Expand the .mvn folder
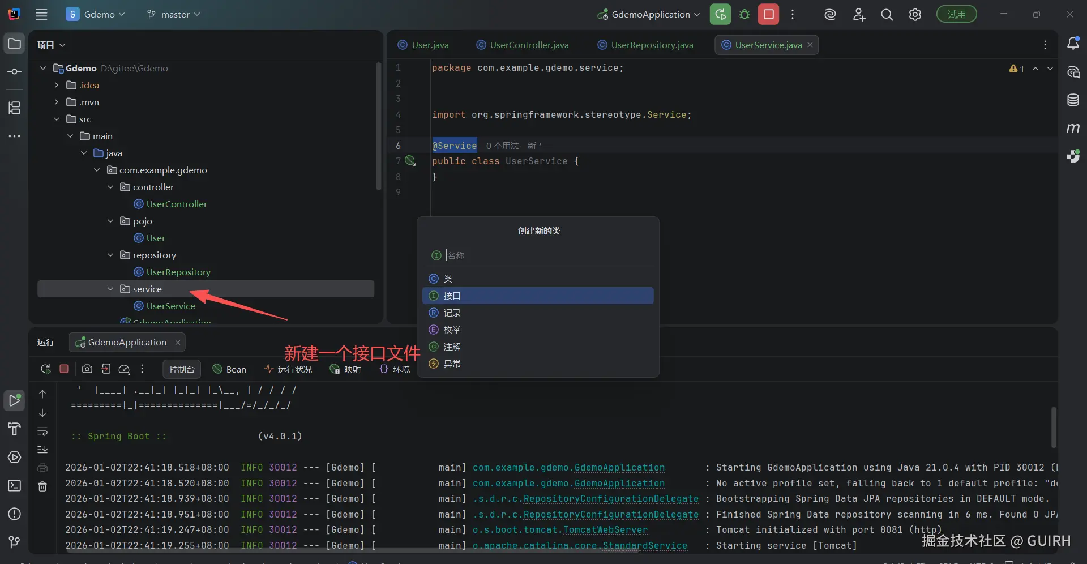Image resolution: width=1087 pixels, height=564 pixels. pos(56,102)
